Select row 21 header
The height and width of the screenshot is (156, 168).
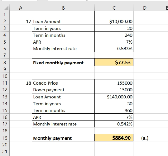[x=4, y=151]
